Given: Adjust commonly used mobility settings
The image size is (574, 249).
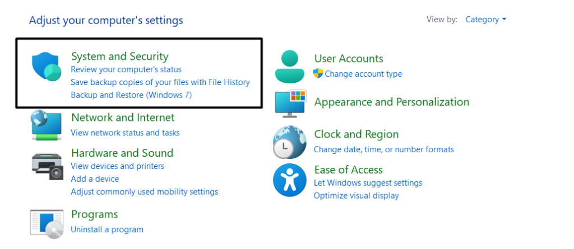Looking at the screenshot, I should click(144, 192).
